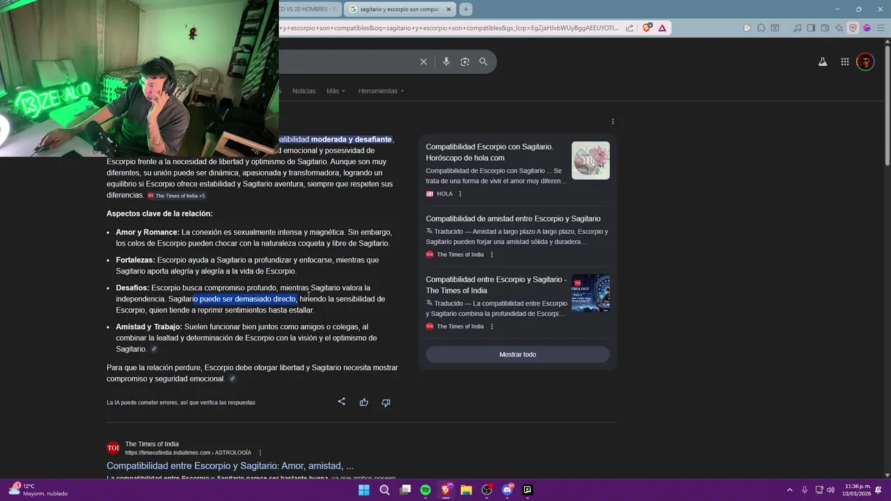Open the notifications bell in the taskbar
This screenshot has height=501, width=891.
878,490
